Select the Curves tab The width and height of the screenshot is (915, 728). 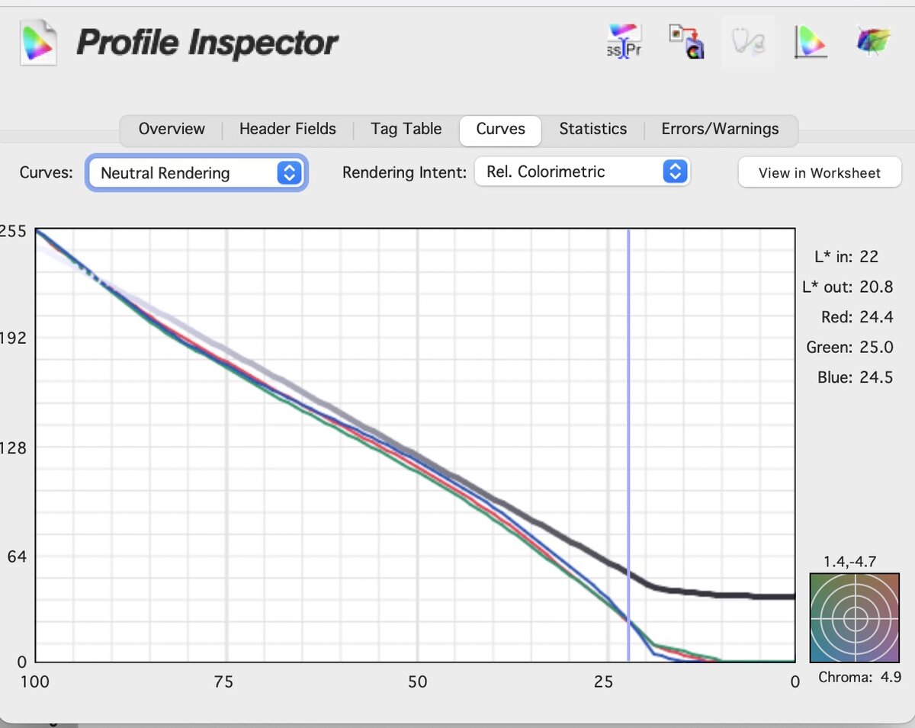click(500, 130)
